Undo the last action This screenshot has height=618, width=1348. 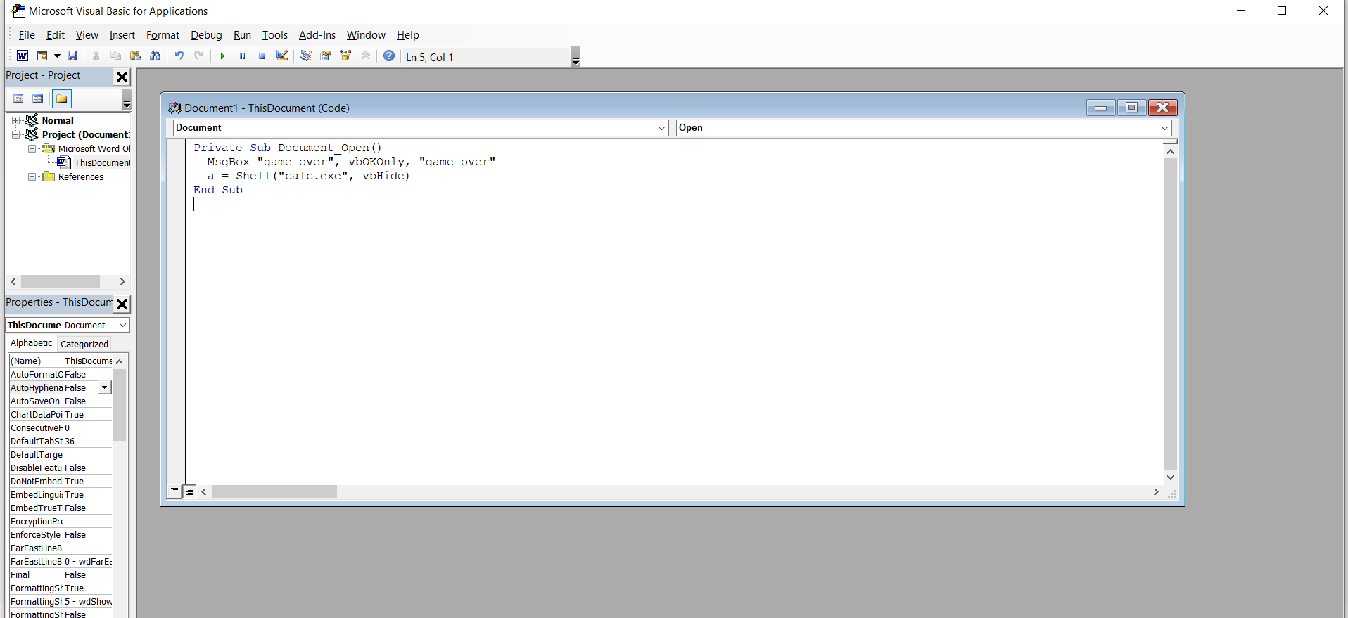click(179, 56)
